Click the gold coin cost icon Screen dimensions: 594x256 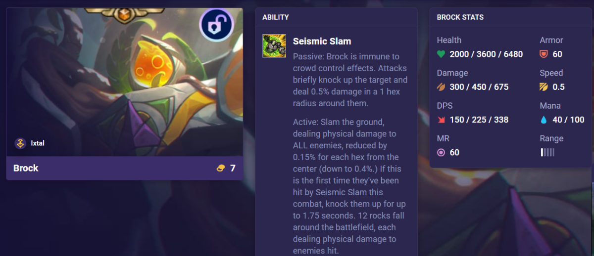click(x=221, y=168)
